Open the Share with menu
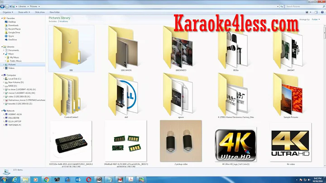The height and width of the screenshot is (183, 326). [x=24, y=12]
